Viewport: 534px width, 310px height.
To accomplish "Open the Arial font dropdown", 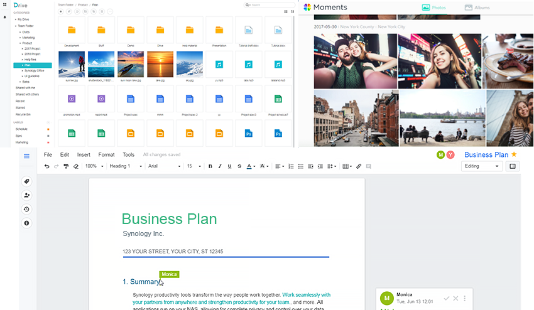I will pyautogui.click(x=164, y=166).
